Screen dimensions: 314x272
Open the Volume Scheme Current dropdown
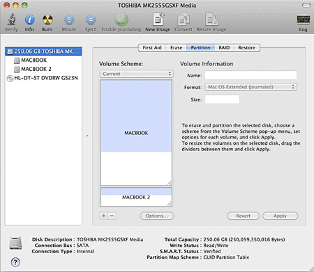point(137,74)
